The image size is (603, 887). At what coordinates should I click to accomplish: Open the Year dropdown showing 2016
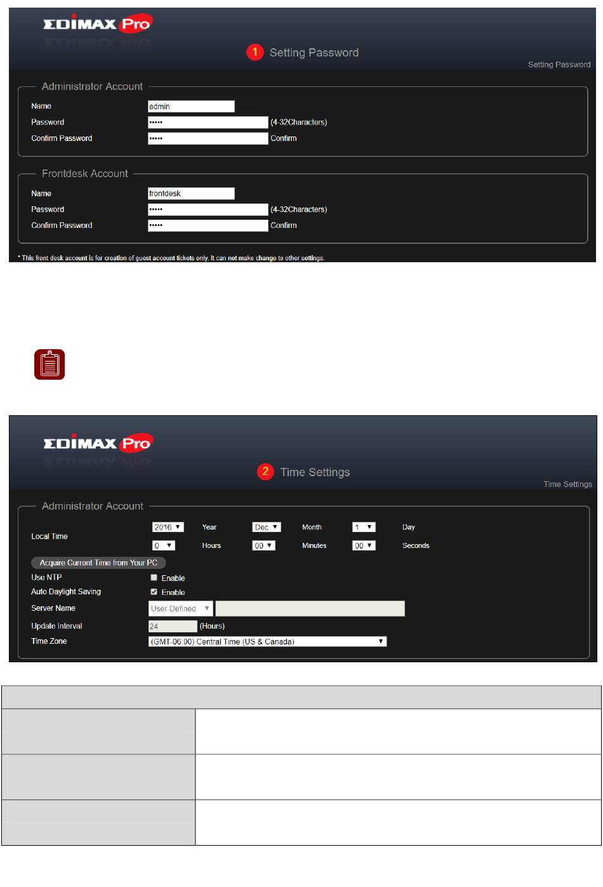[168, 527]
